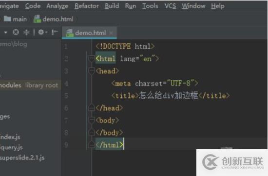Screen dimensions: 268x176
Task: Collapse the body tag fold marker on line 7
Action: click(92, 121)
